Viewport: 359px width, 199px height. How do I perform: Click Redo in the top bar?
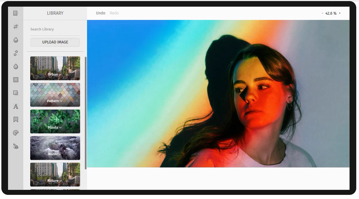point(114,13)
